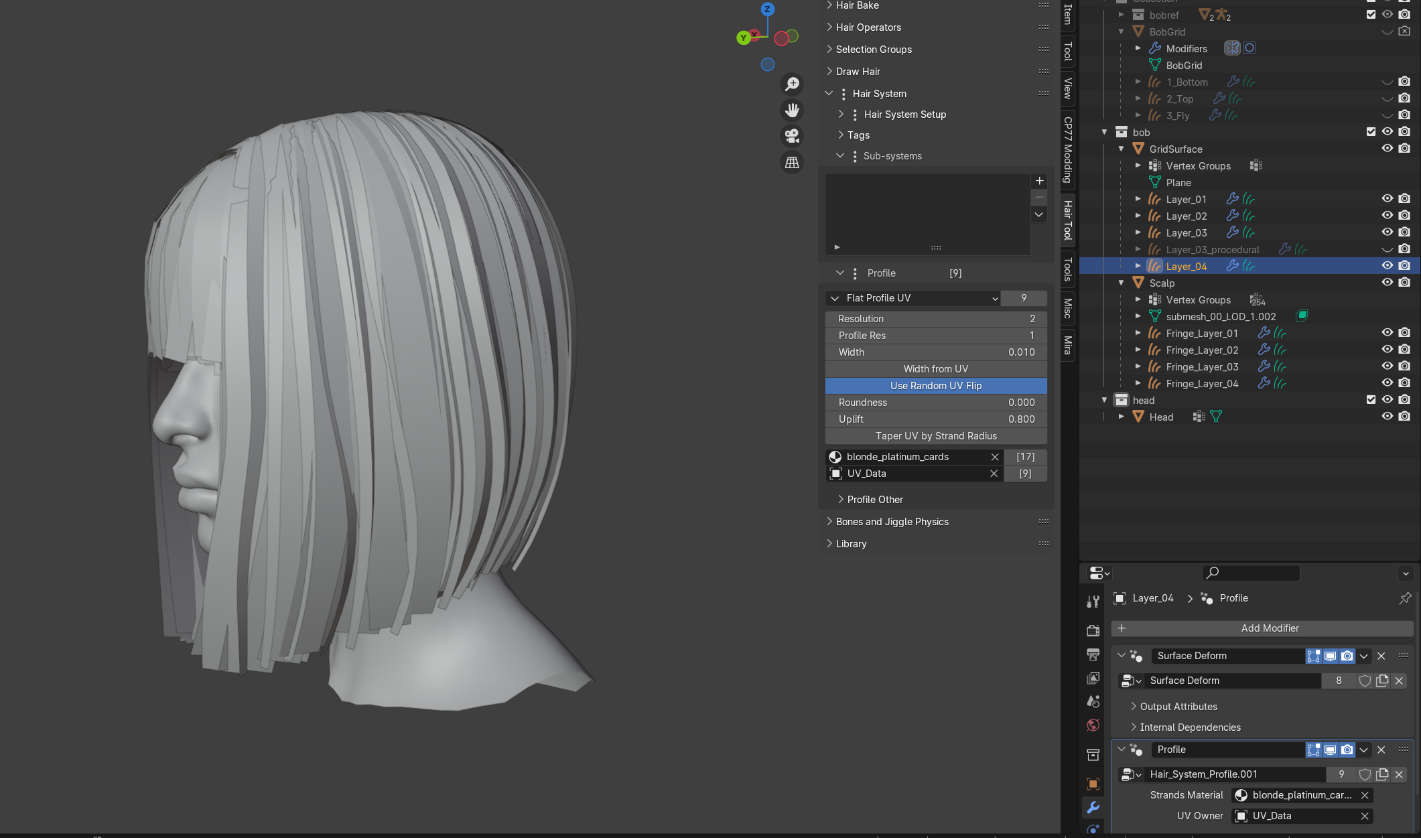1421x838 pixels.
Task: Expand Bones and Jiggle Physics panel
Action: coord(892,522)
